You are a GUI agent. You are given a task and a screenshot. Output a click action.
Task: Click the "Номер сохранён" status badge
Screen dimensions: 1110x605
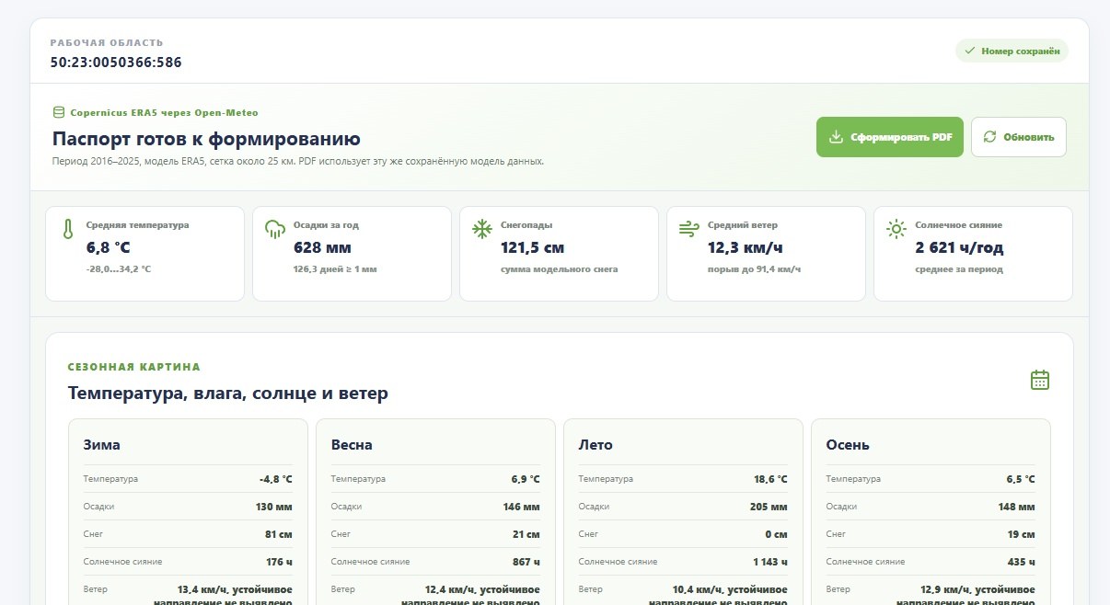[x=1012, y=51]
